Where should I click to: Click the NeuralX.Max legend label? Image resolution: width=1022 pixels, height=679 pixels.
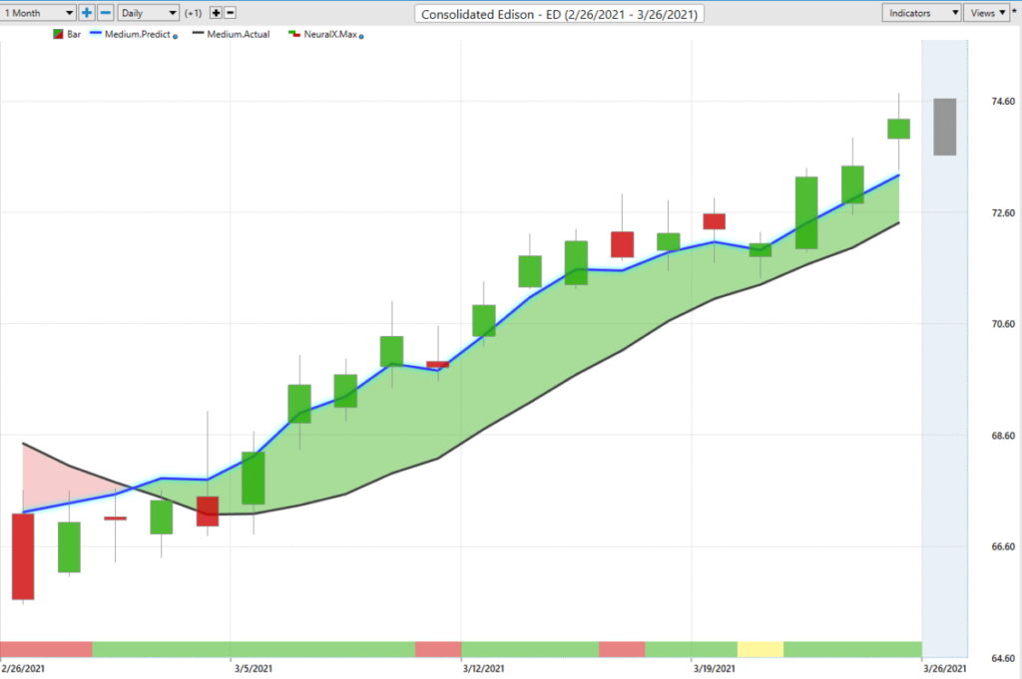coord(330,35)
